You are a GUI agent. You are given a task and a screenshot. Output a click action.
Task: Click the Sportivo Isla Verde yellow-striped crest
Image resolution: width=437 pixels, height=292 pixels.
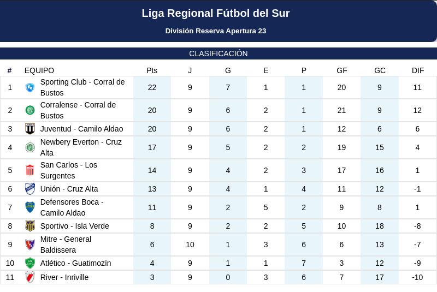(30, 226)
